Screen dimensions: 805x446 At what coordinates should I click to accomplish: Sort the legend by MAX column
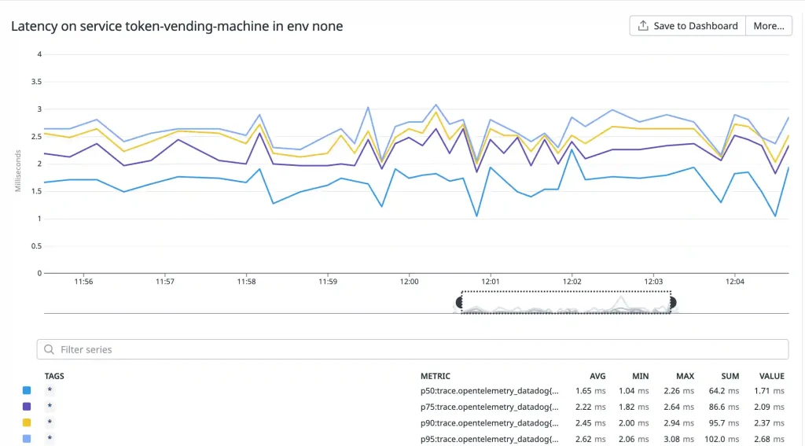(685, 376)
